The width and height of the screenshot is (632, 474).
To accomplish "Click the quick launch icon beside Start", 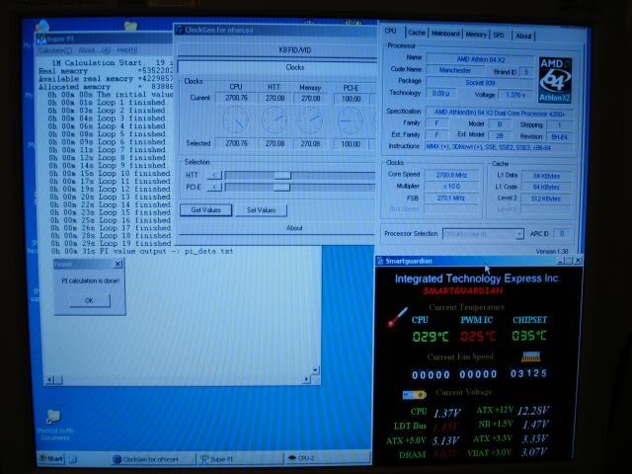I will (72, 458).
